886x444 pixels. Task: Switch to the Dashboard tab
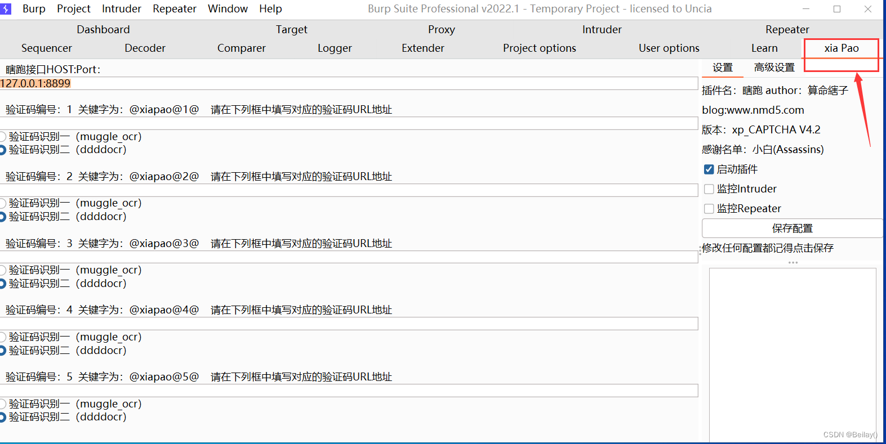click(103, 29)
